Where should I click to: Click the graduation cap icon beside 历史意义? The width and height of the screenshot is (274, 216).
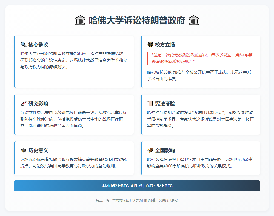(x=23, y=150)
